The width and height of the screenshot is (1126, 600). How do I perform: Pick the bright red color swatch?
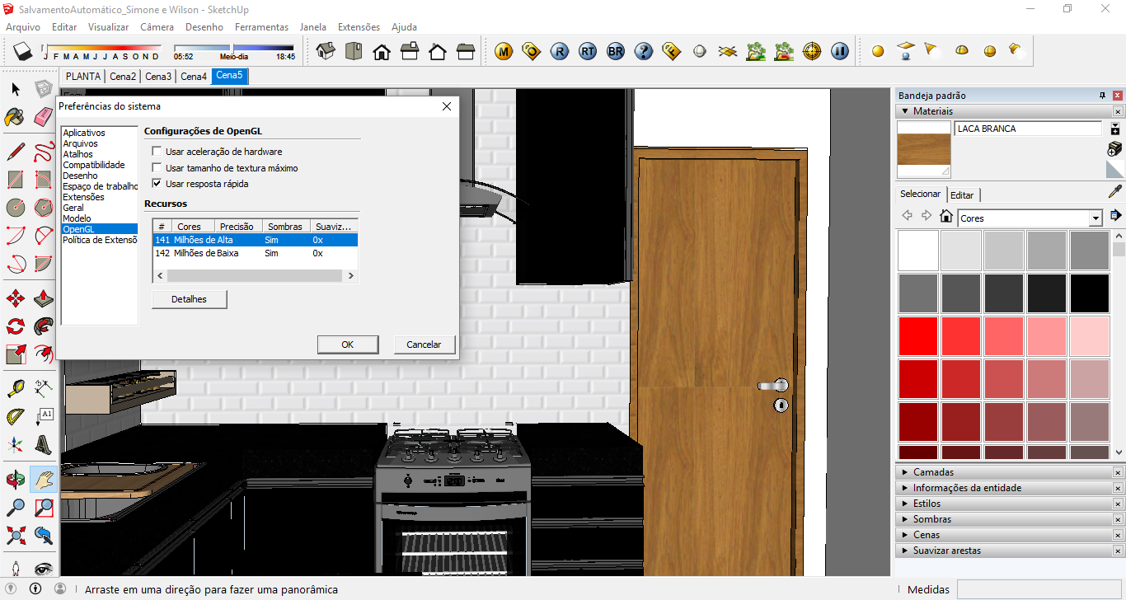tap(917, 336)
